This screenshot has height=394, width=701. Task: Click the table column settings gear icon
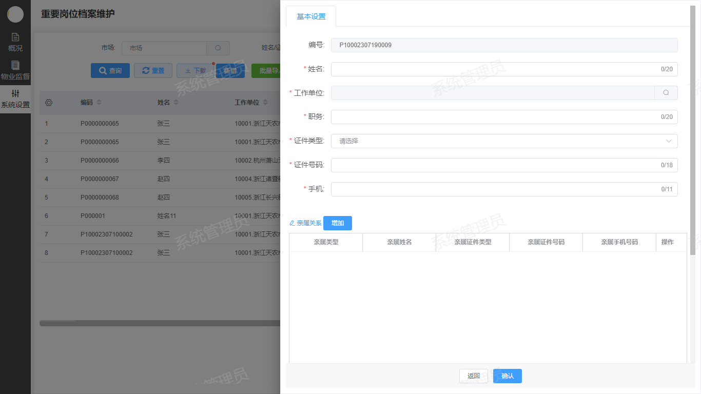49,103
